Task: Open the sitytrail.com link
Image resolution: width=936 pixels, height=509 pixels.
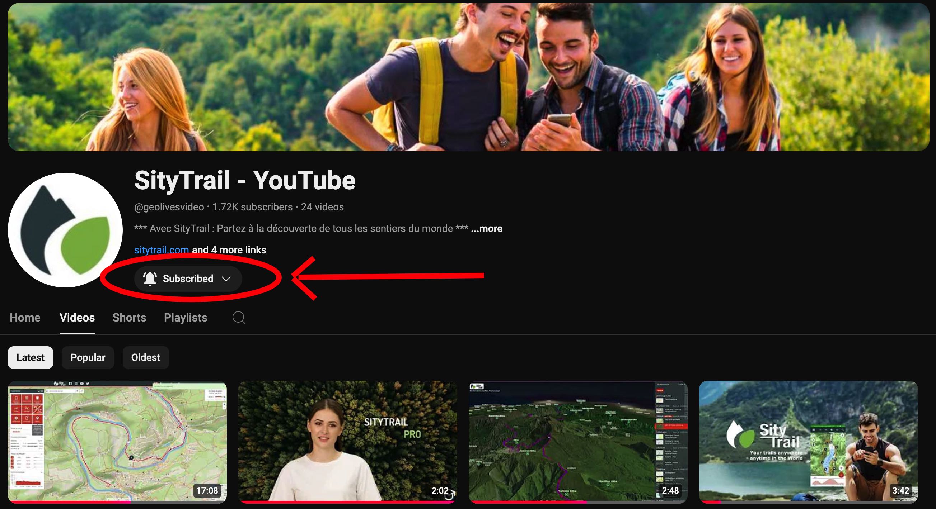Action: pyautogui.click(x=162, y=250)
